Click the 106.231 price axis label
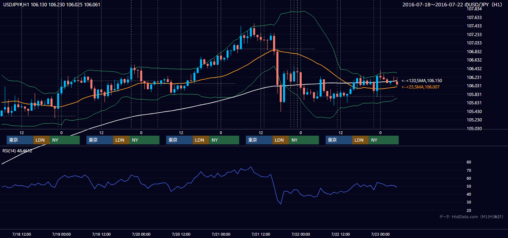This screenshot has height=238, width=508. 475,77
